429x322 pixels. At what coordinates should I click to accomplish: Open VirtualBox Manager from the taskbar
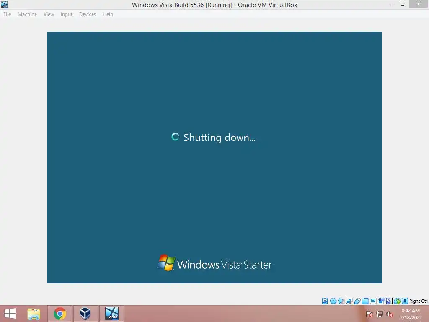coord(85,314)
